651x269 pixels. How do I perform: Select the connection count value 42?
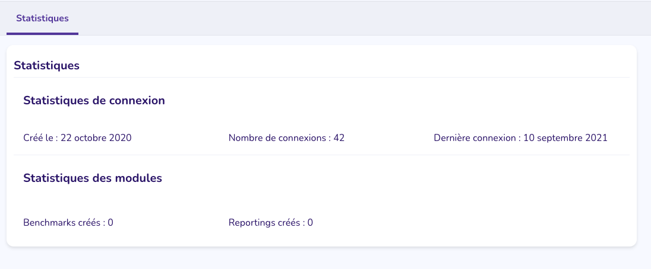tap(339, 138)
